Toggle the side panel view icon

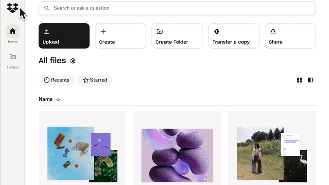coord(310,80)
